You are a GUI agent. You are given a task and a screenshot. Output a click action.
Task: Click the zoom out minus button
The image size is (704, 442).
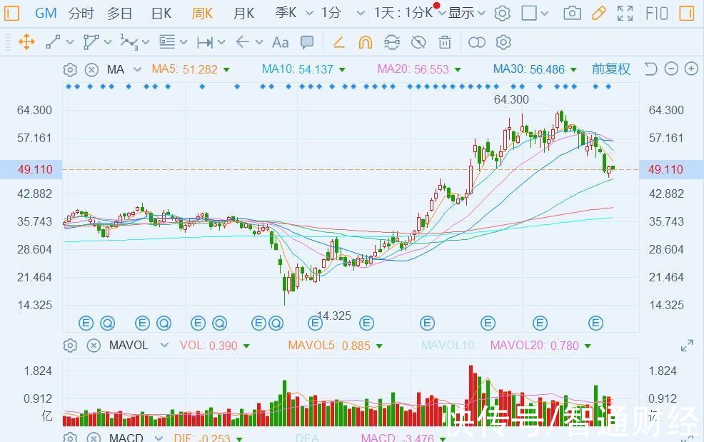671,69
